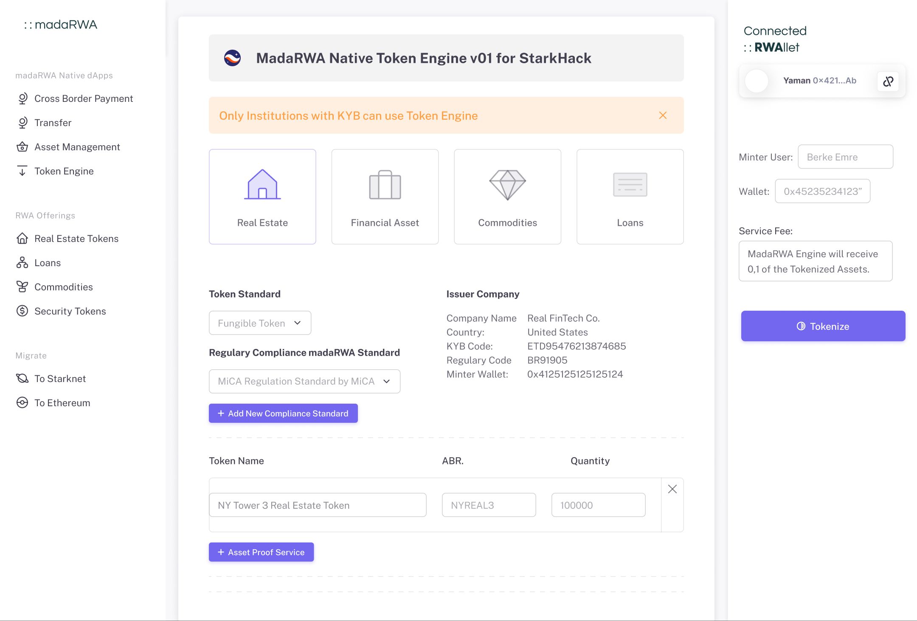Open Security Tokens offerings
917x621 pixels.
pos(61,311)
